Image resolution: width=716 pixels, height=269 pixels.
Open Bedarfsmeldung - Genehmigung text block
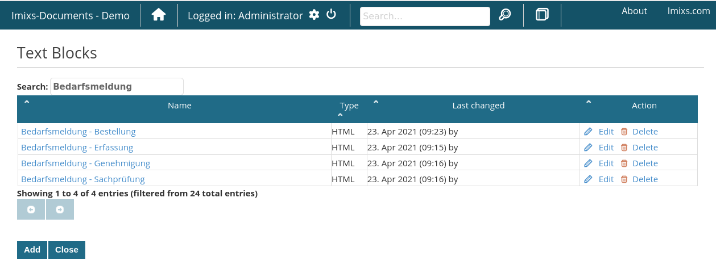click(85, 163)
